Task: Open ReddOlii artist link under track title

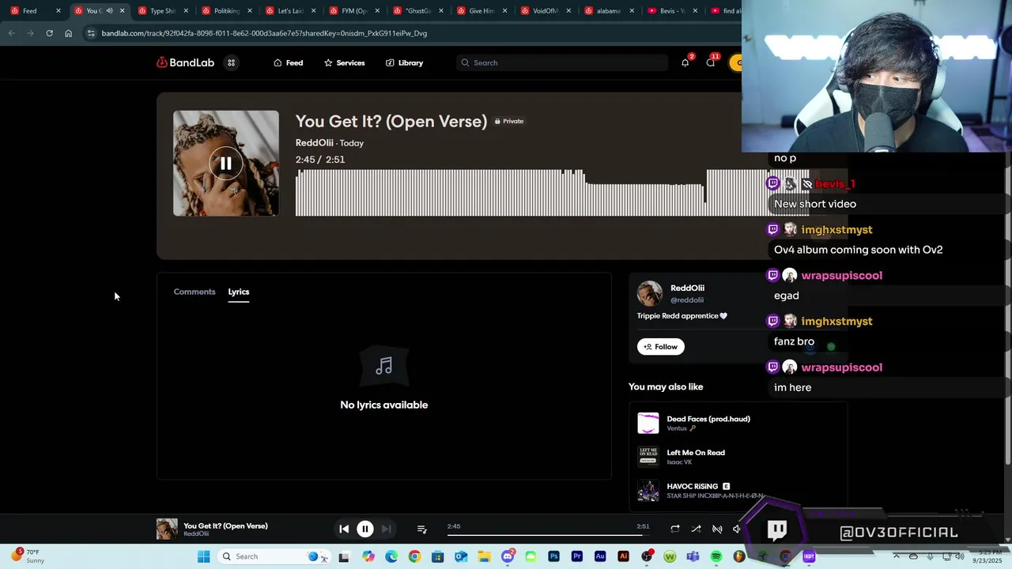Action: click(x=315, y=143)
